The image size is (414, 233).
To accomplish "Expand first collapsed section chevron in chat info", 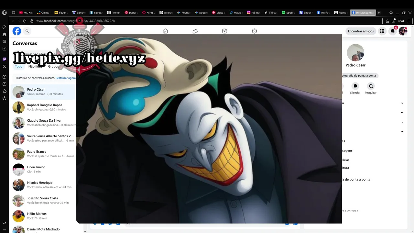I will click(x=402, y=103).
